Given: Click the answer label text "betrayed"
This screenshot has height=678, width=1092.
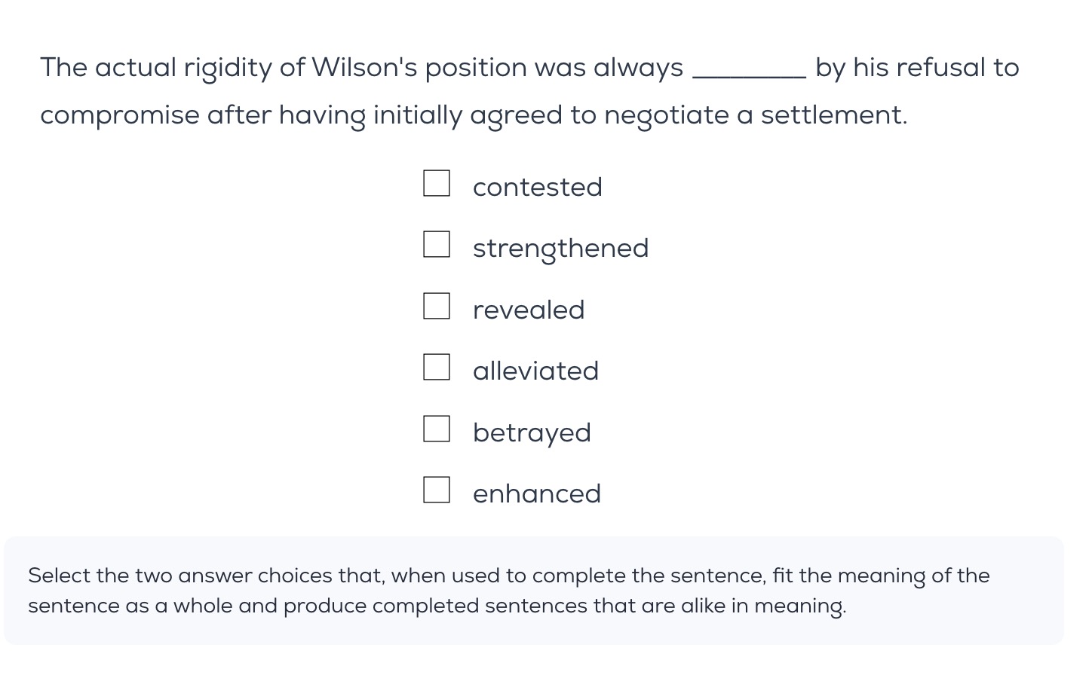Looking at the screenshot, I should (532, 432).
